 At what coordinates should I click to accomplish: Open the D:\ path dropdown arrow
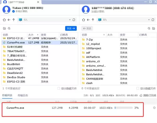pyautogui.click(x=149, y=20)
